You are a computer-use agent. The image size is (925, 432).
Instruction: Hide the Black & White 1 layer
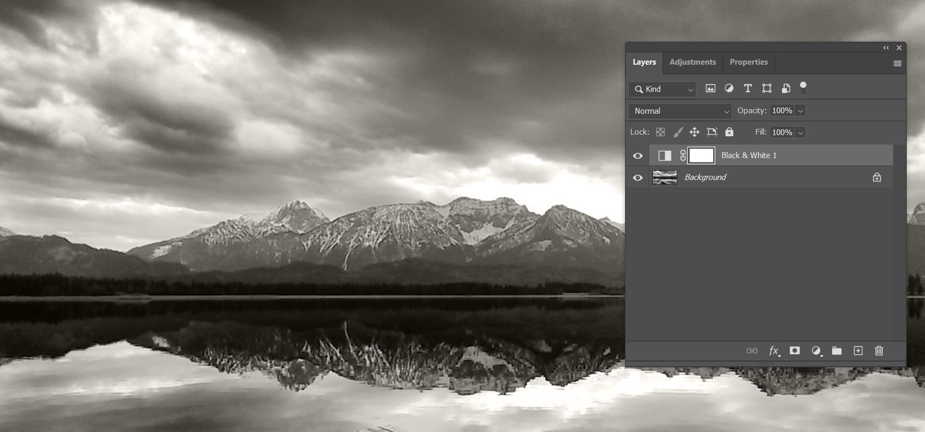pos(638,156)
